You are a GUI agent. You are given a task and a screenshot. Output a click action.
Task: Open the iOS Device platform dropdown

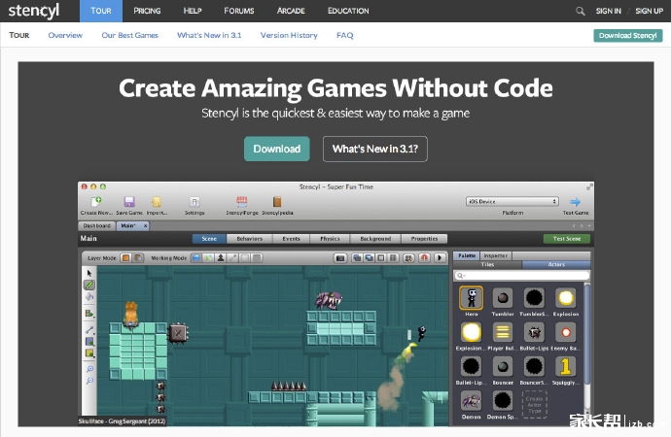click(513, 201)
